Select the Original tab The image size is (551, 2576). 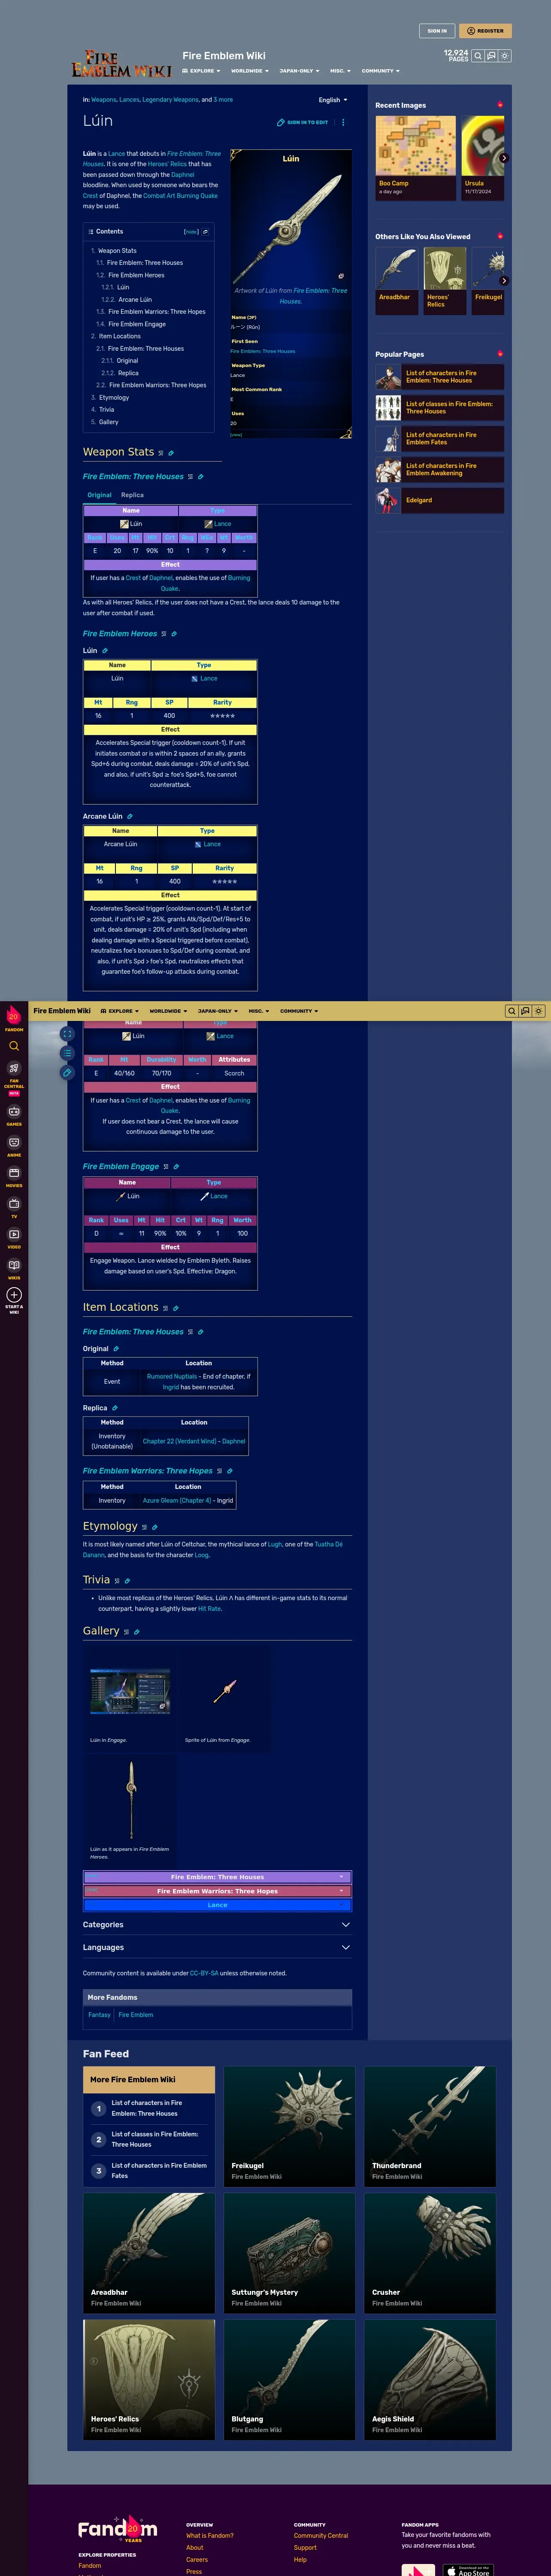tap(99, 495)
